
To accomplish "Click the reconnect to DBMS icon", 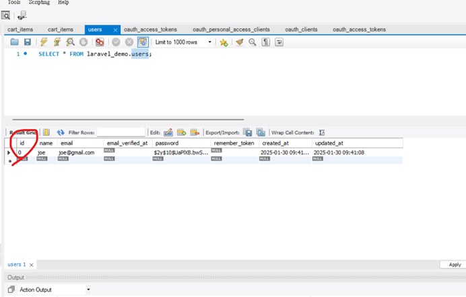I will (x=22, y=15).
